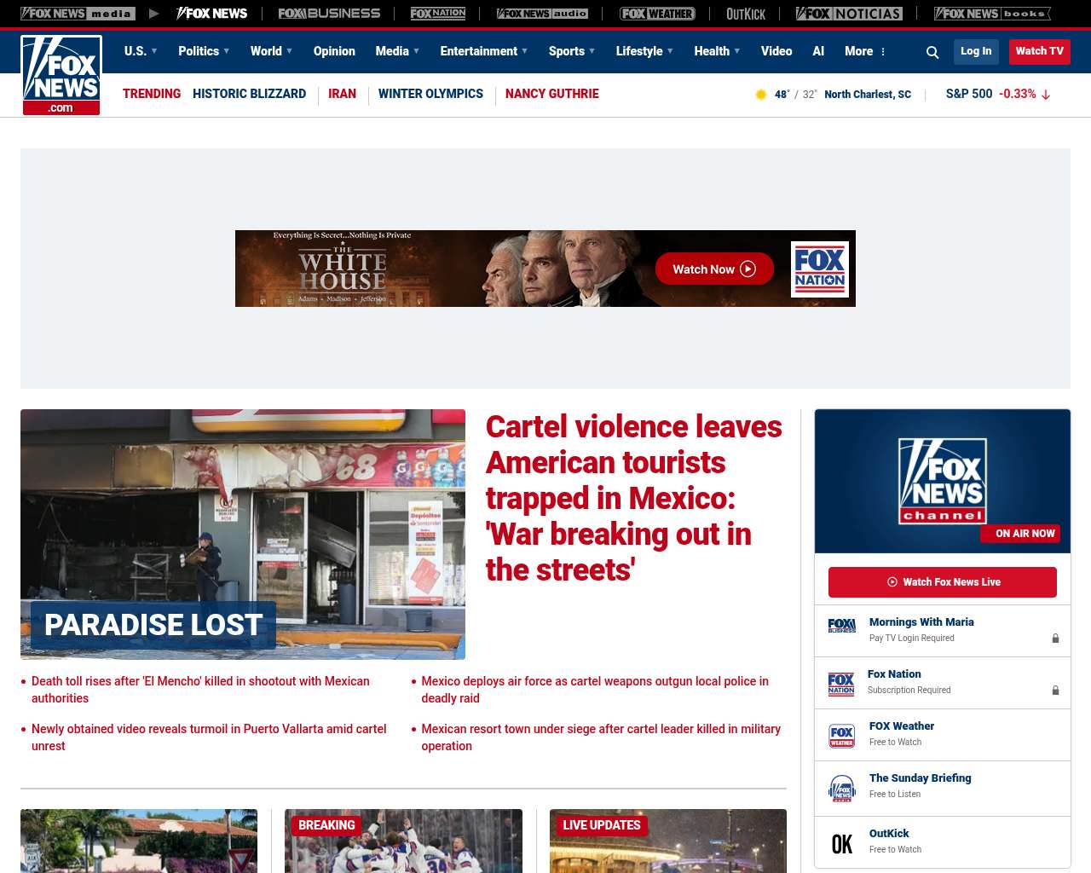The width and height of the screenshot is (1091, 873).
Task: Select the WINTER OLYMPICS trending topic
Action: [430, 94]
